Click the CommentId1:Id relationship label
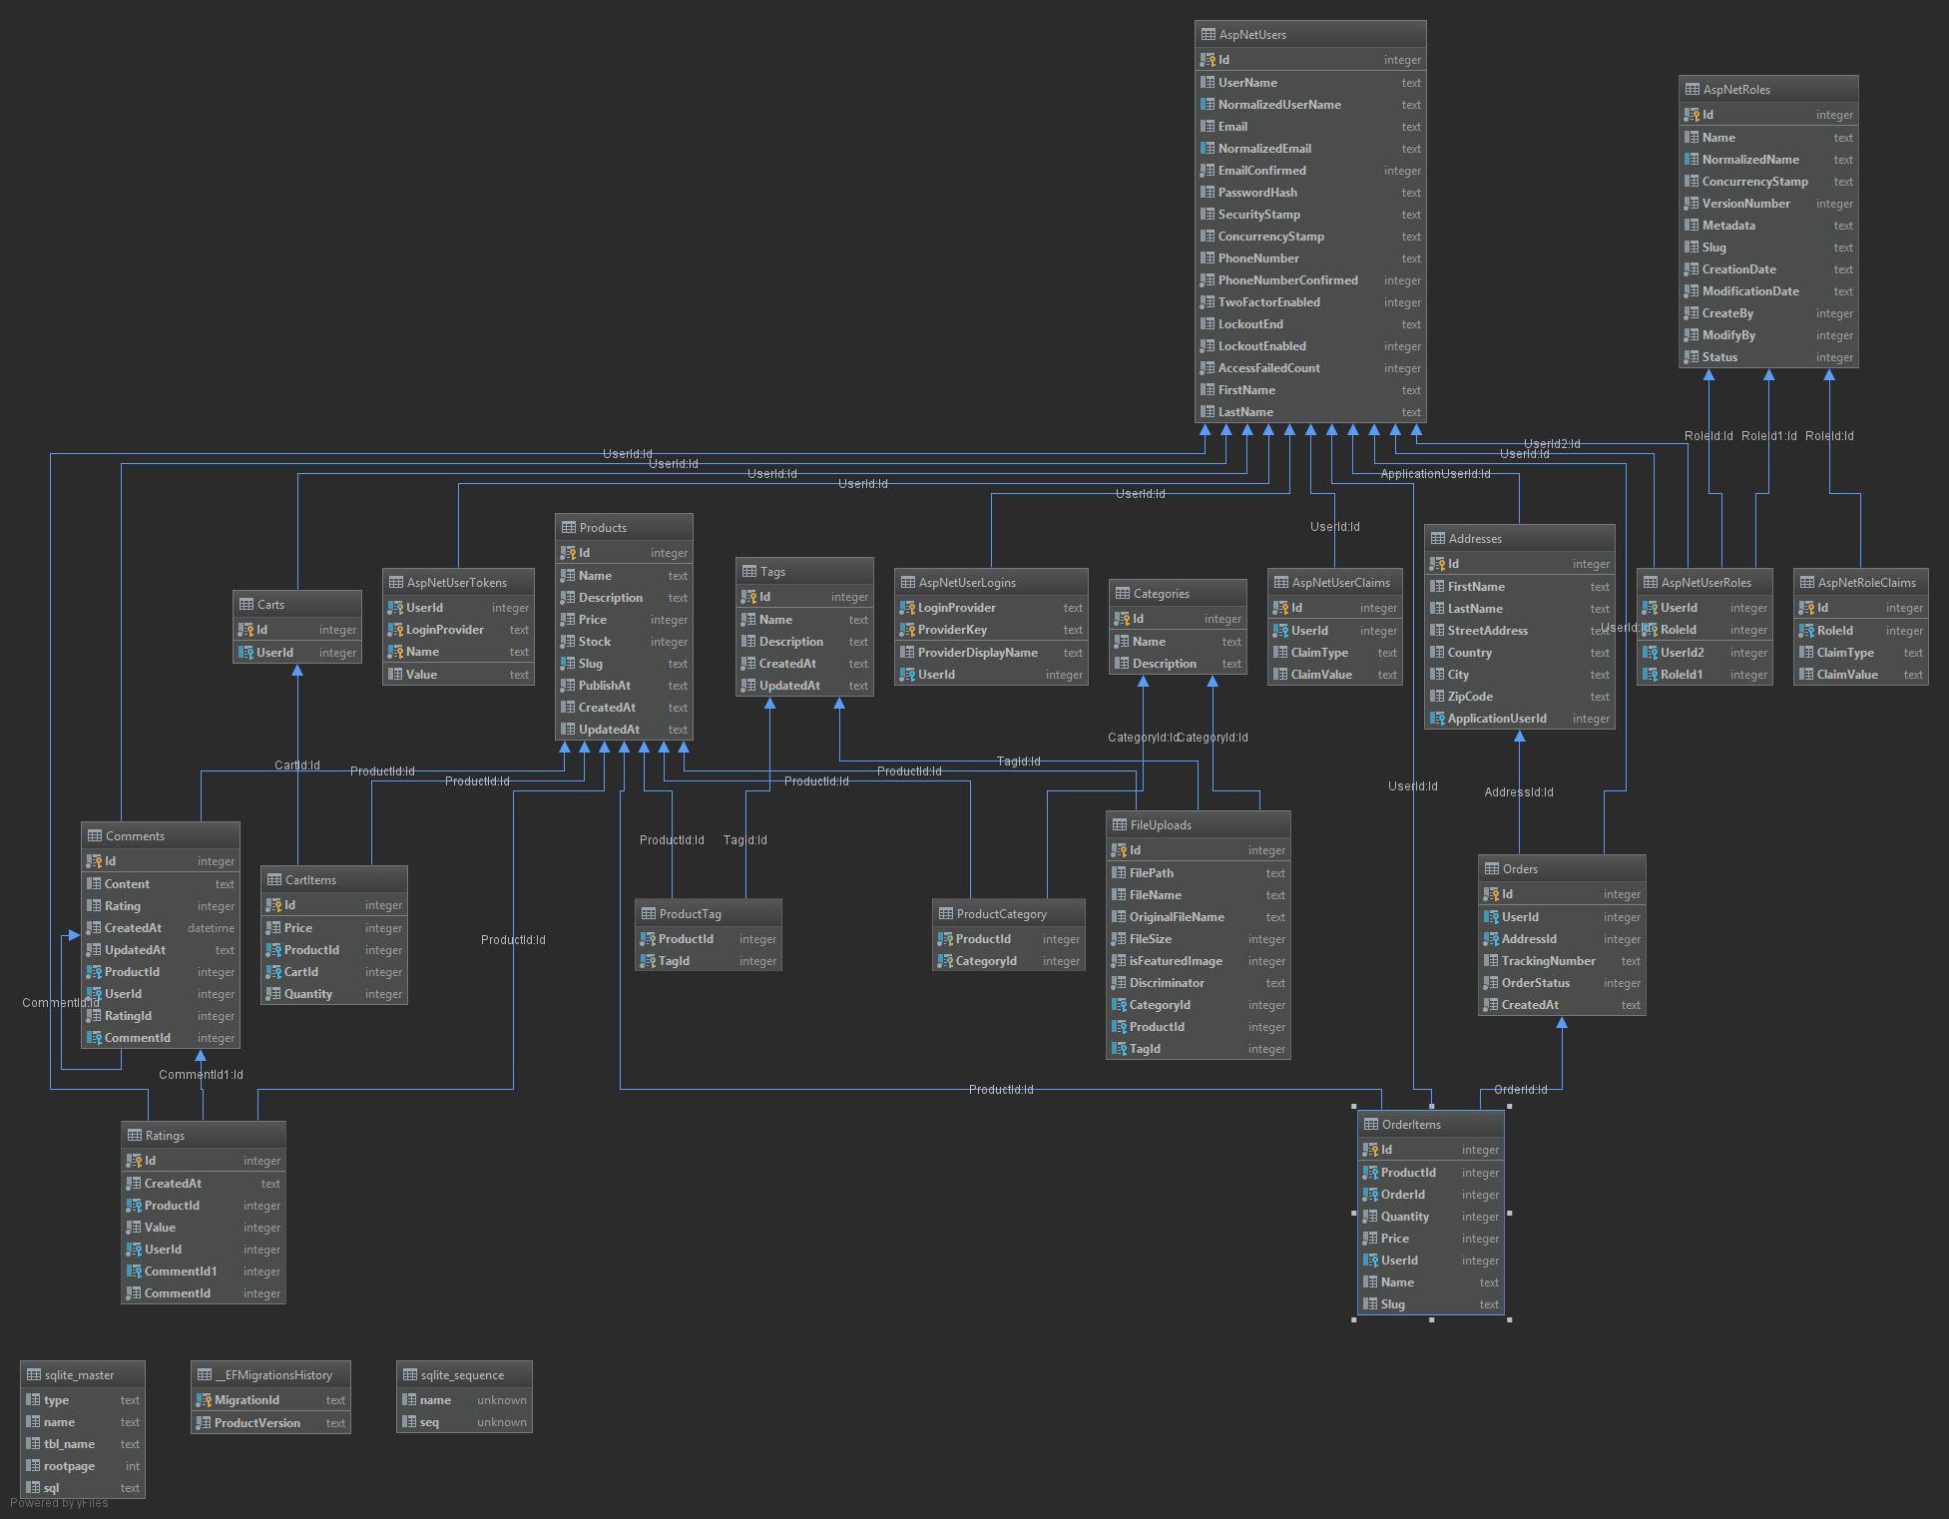Screen dimensions: 1949x1519 pos(201,1075)
